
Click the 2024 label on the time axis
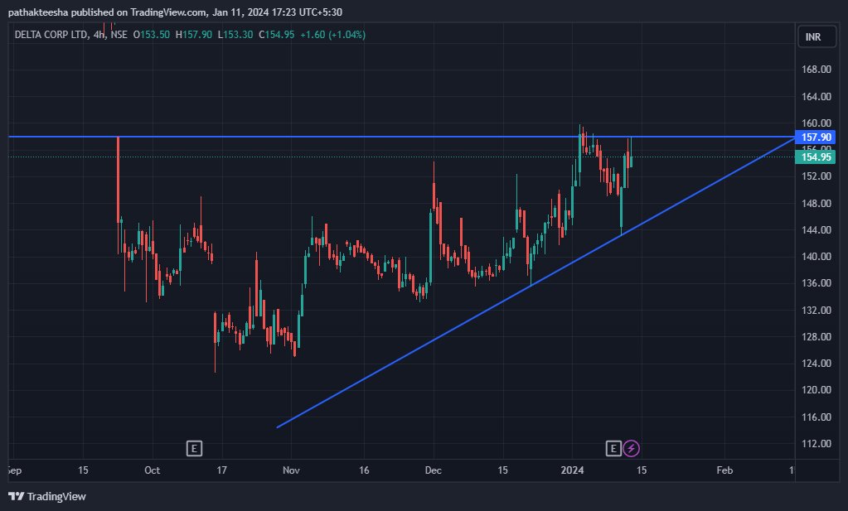click(x=572, y=470)
